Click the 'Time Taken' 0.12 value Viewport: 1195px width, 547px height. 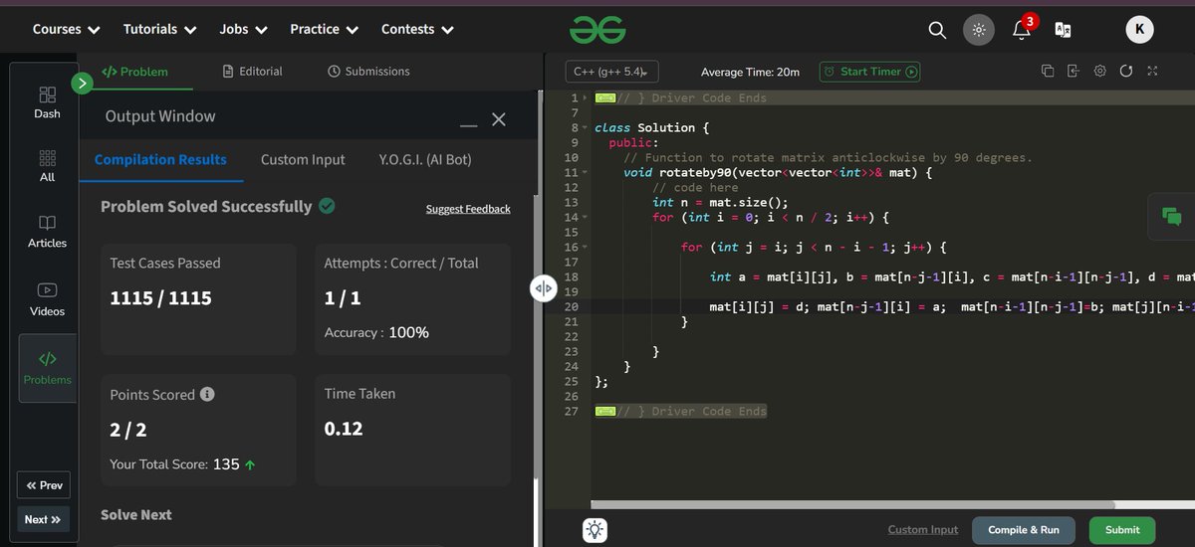[344, 429]
